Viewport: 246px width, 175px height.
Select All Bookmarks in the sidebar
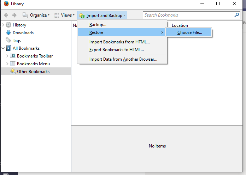26,48
